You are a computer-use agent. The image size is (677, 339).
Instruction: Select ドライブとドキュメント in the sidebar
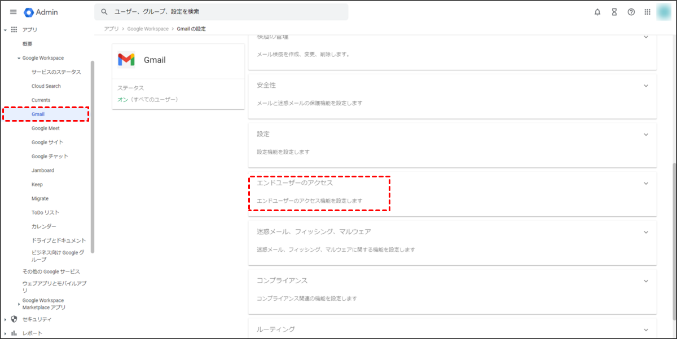[59, 240]
